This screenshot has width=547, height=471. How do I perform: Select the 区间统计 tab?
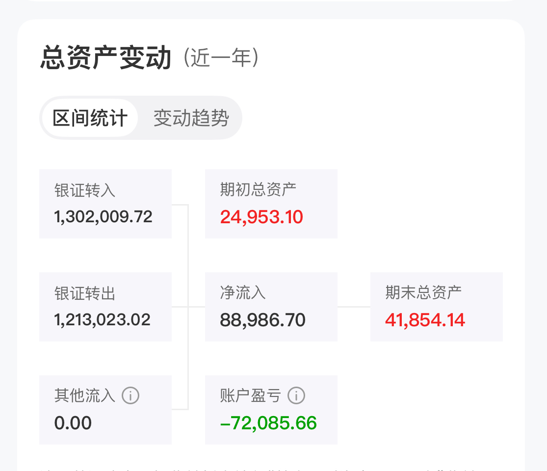click(90, 118)
